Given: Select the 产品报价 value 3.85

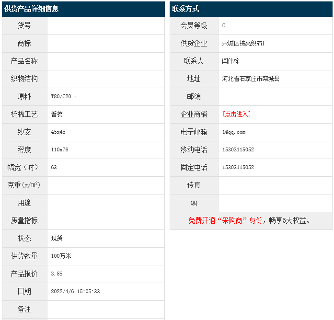Looking at the screenshot, I should click(57, 274).
